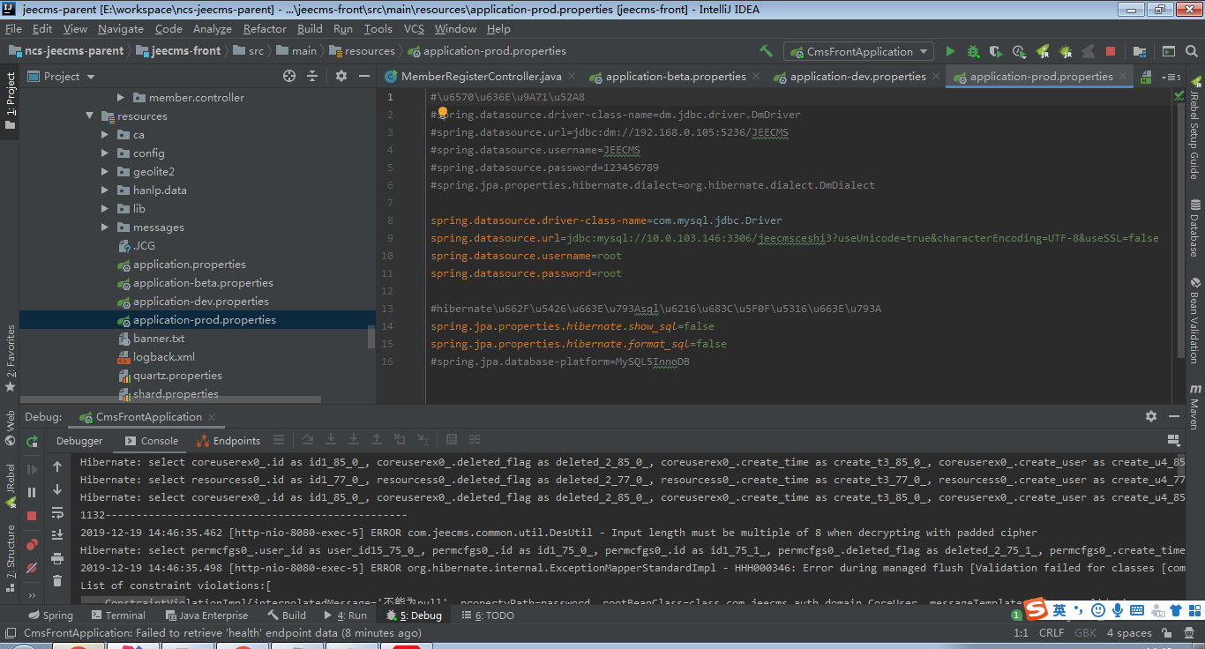Build project with the hammer icon
Screen dimensions: 1205x649
766,51
